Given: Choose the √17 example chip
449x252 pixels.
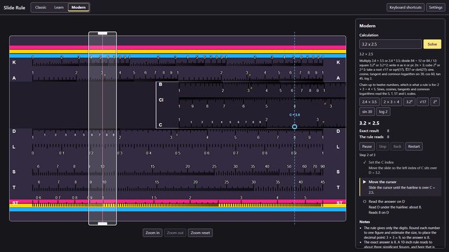Looking at the screenshot, I should [x=423, y=101].
